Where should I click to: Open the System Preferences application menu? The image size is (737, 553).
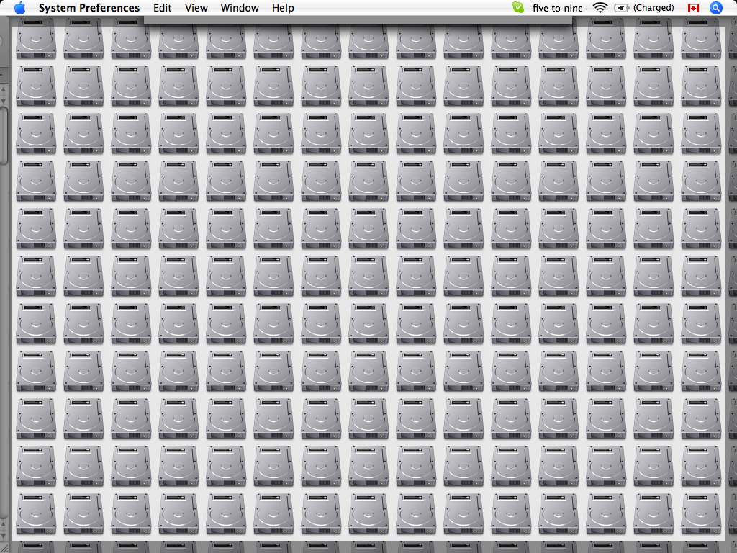coord(89,8)
